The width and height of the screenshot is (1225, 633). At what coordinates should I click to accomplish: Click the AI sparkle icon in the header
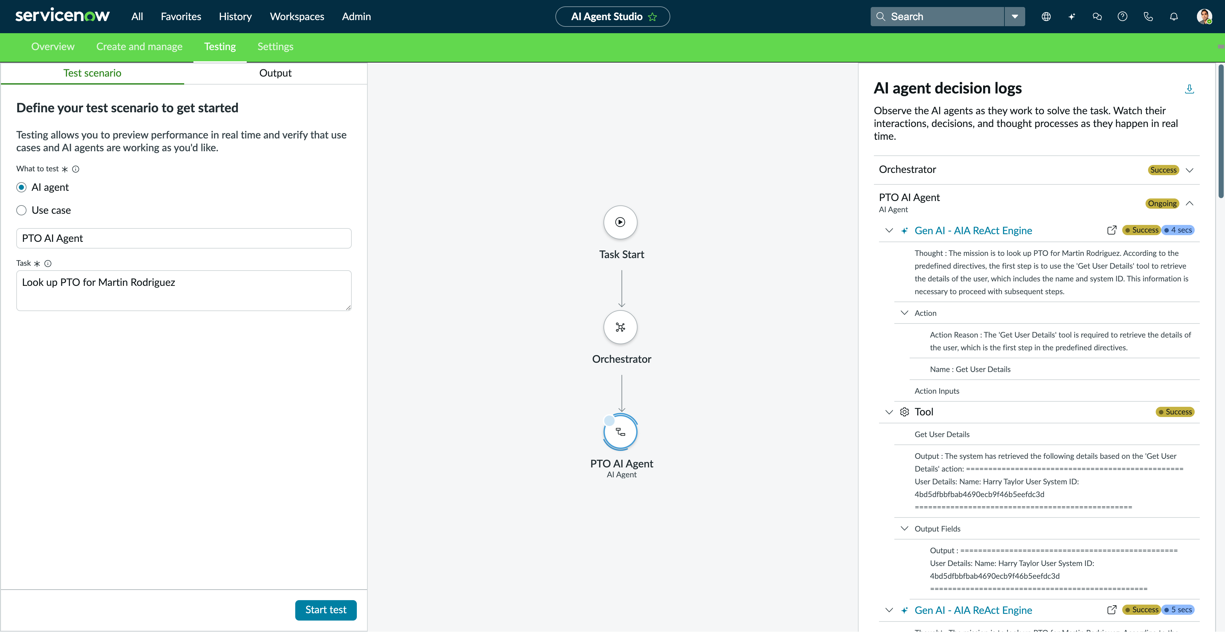coord(1071,16)
